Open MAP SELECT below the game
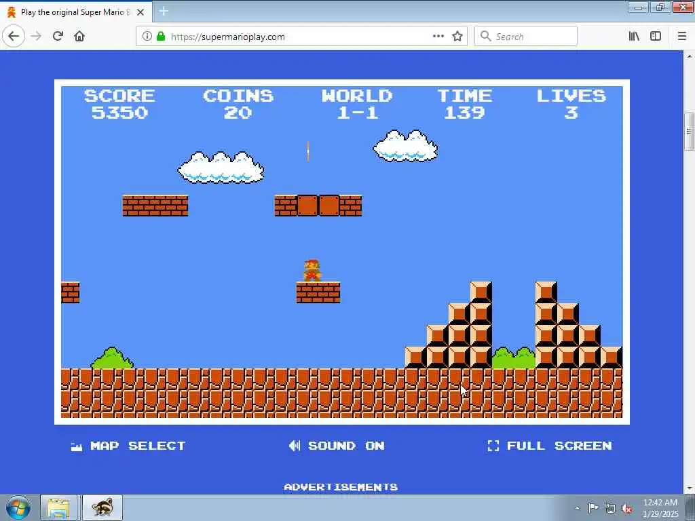 128,446
